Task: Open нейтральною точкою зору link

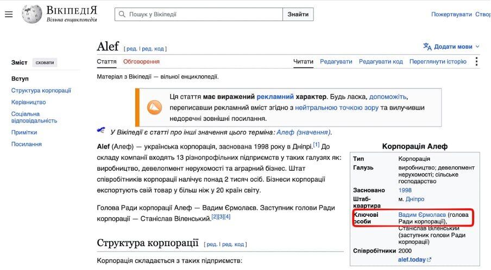Action: (x=337, y=108)
